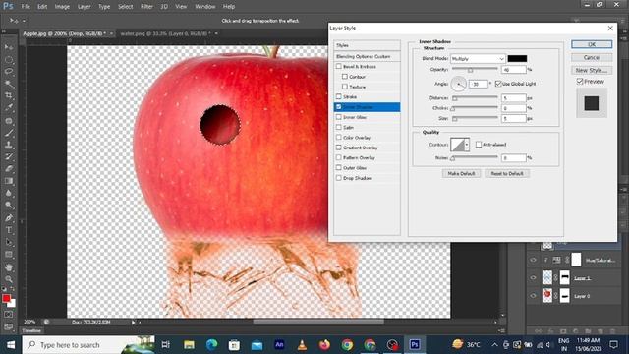
Task: Click the Distance value input field
Action: point(513,98)
